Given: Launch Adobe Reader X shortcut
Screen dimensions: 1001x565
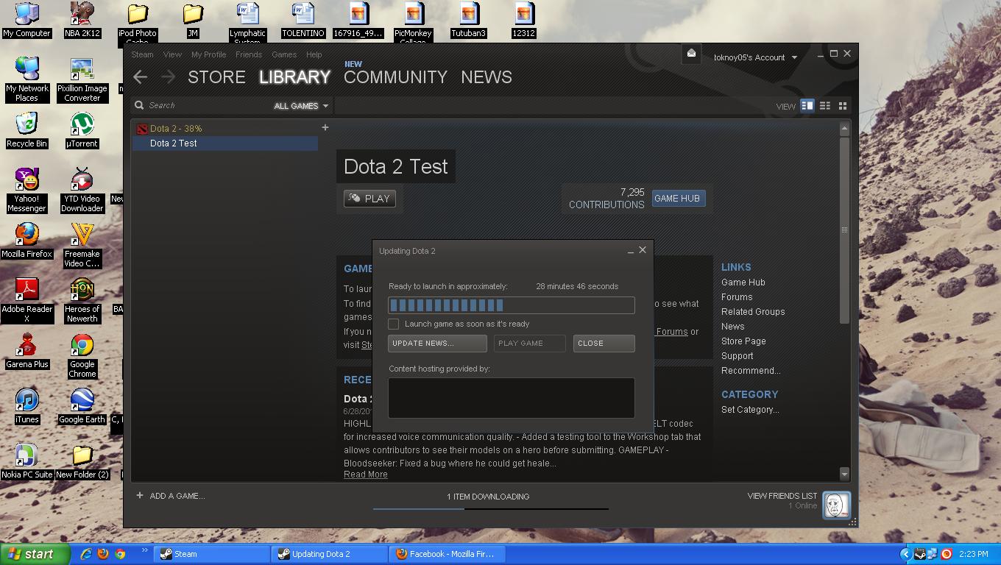Looking at the screenshot, I should (x=27, y=300).
